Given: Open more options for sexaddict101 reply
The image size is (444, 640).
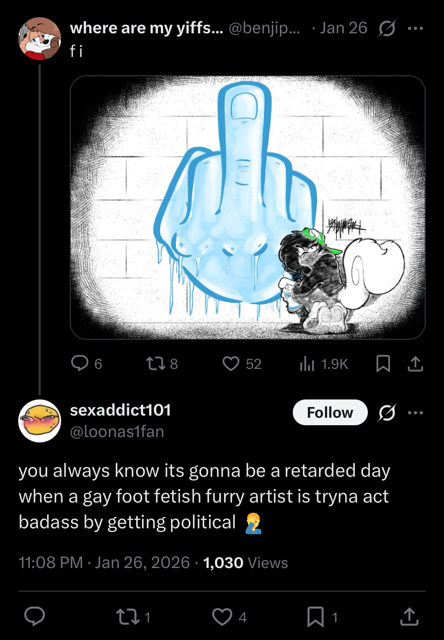Looking at the screenshot, I should pyautogui.click(x=416, y=413).
